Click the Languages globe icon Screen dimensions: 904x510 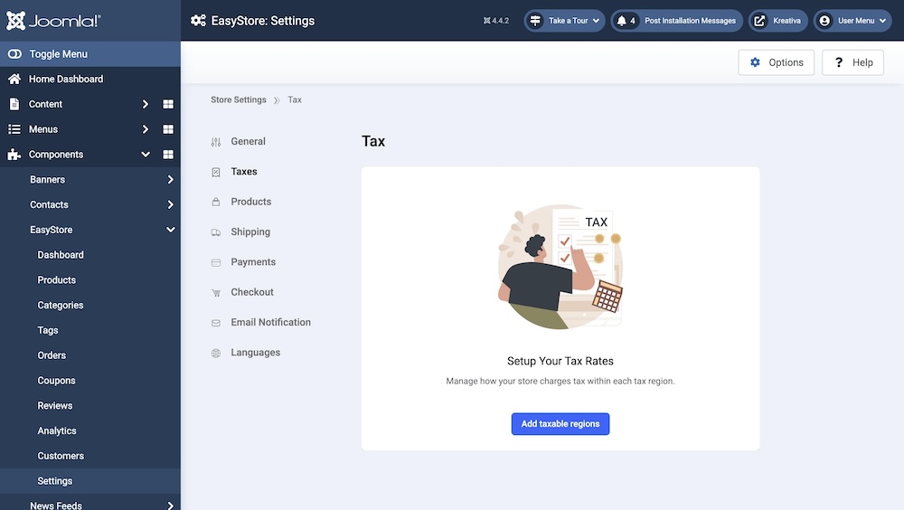coord(216,353)
